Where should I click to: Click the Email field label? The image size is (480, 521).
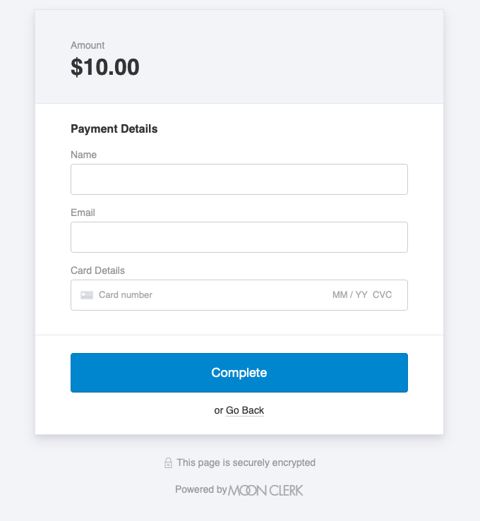pos(83,212)
